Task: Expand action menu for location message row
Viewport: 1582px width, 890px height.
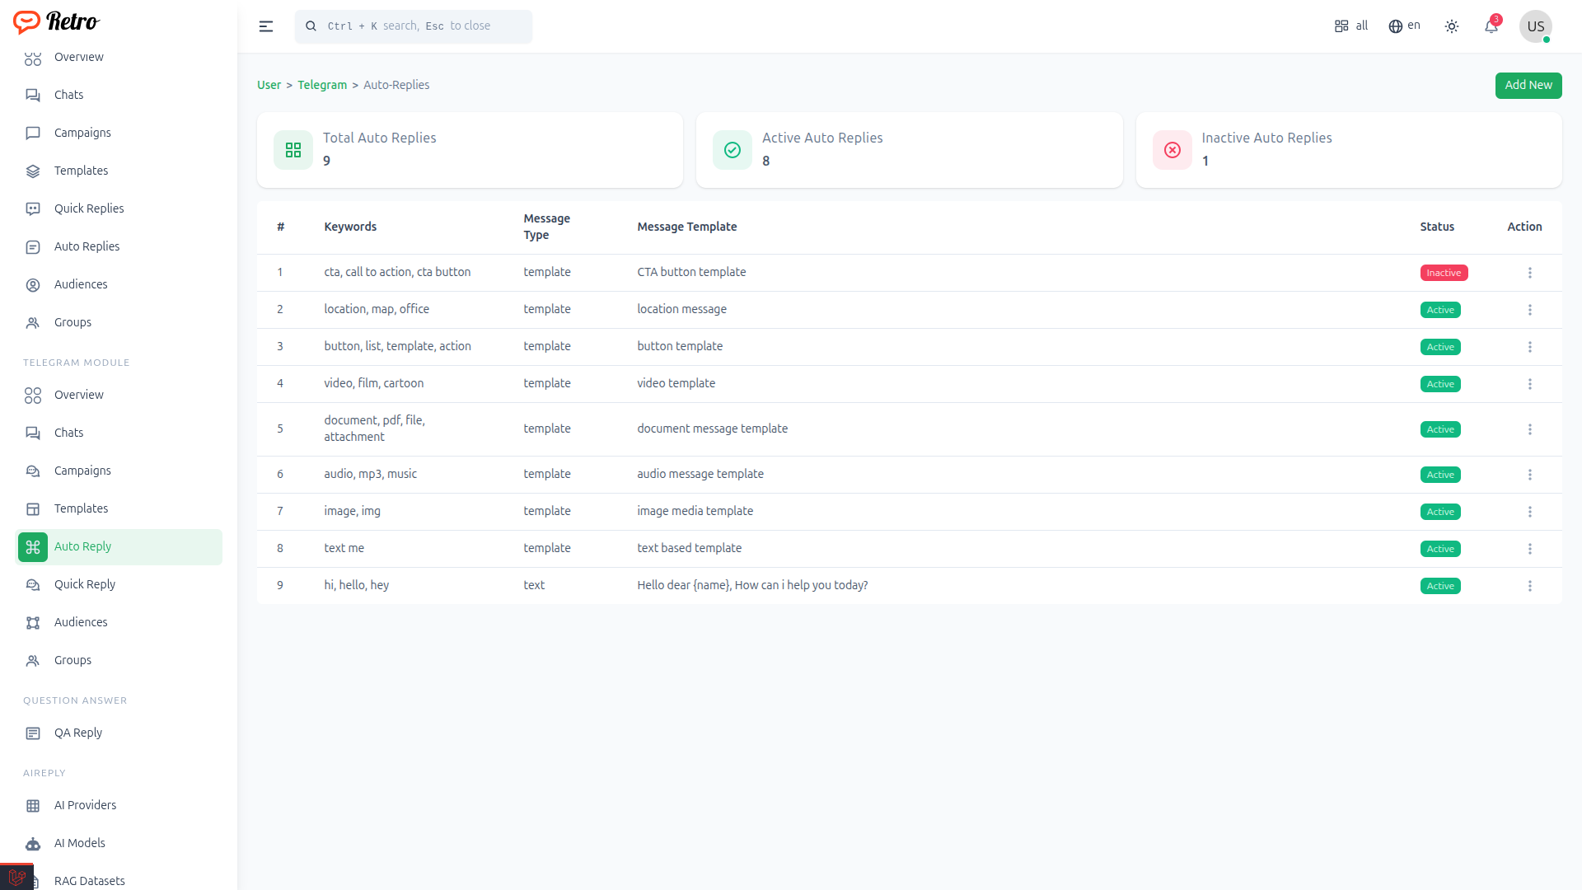Action: tap(1530, 310)
